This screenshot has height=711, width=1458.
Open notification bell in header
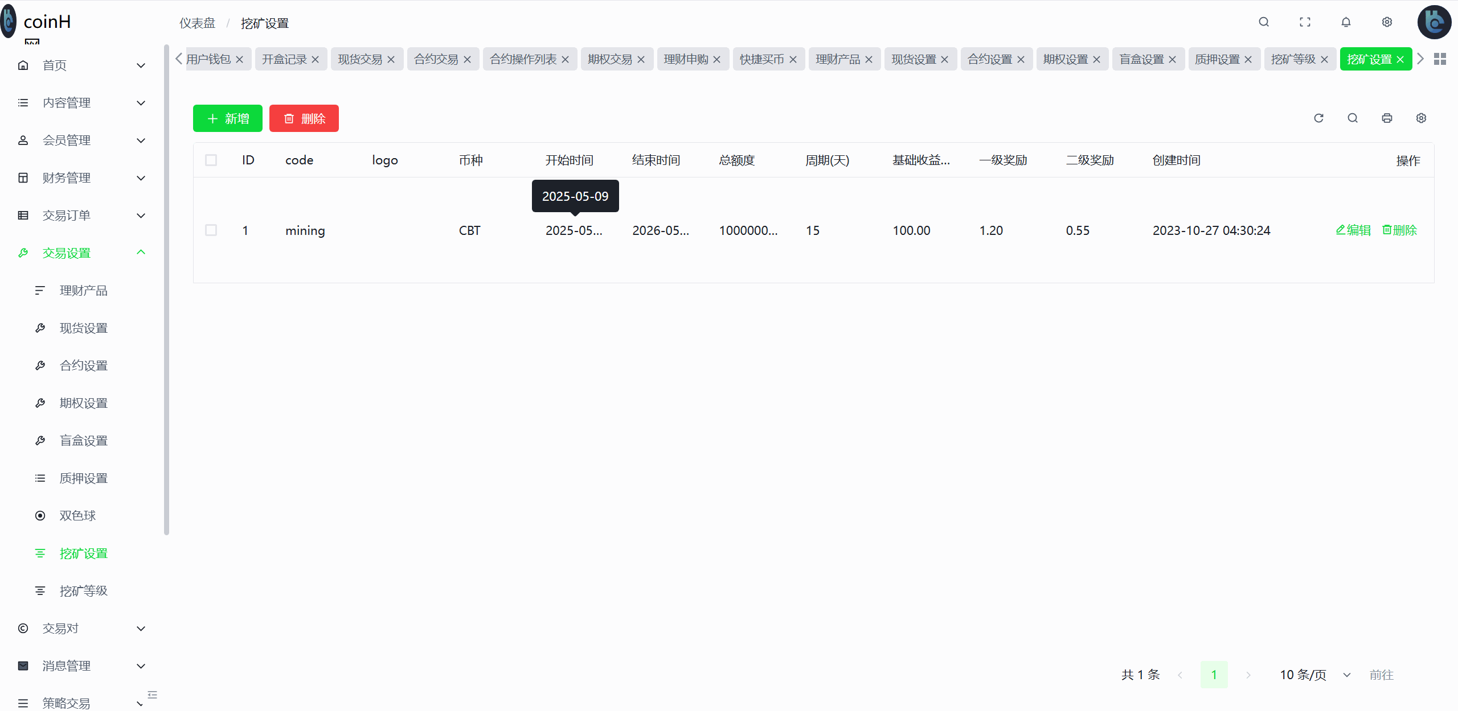pos(1346,22)
